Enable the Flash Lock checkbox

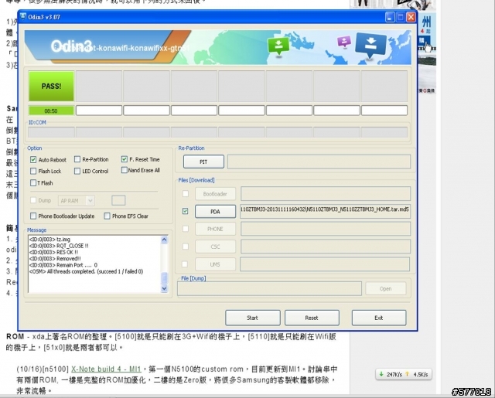(33, 171)
